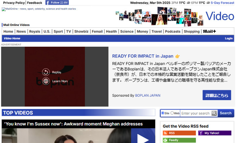Click the magnifying glass search icon
236x143 pixels.
pos(214,113)
